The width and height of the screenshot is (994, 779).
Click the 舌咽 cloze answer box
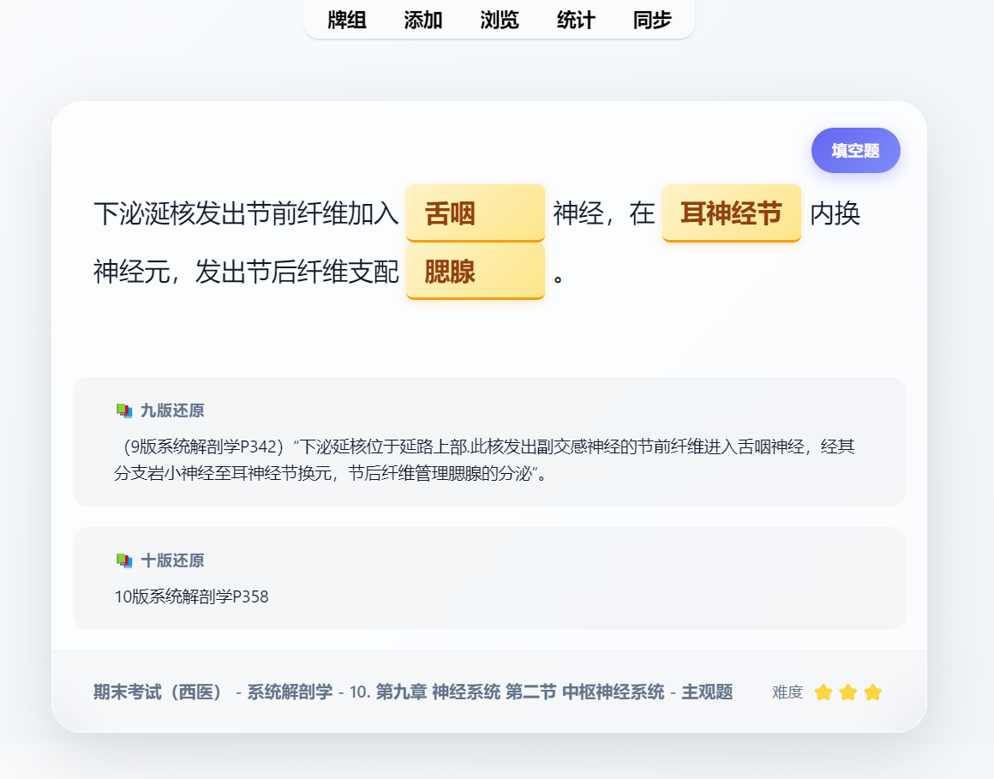[x=476, y=213]
